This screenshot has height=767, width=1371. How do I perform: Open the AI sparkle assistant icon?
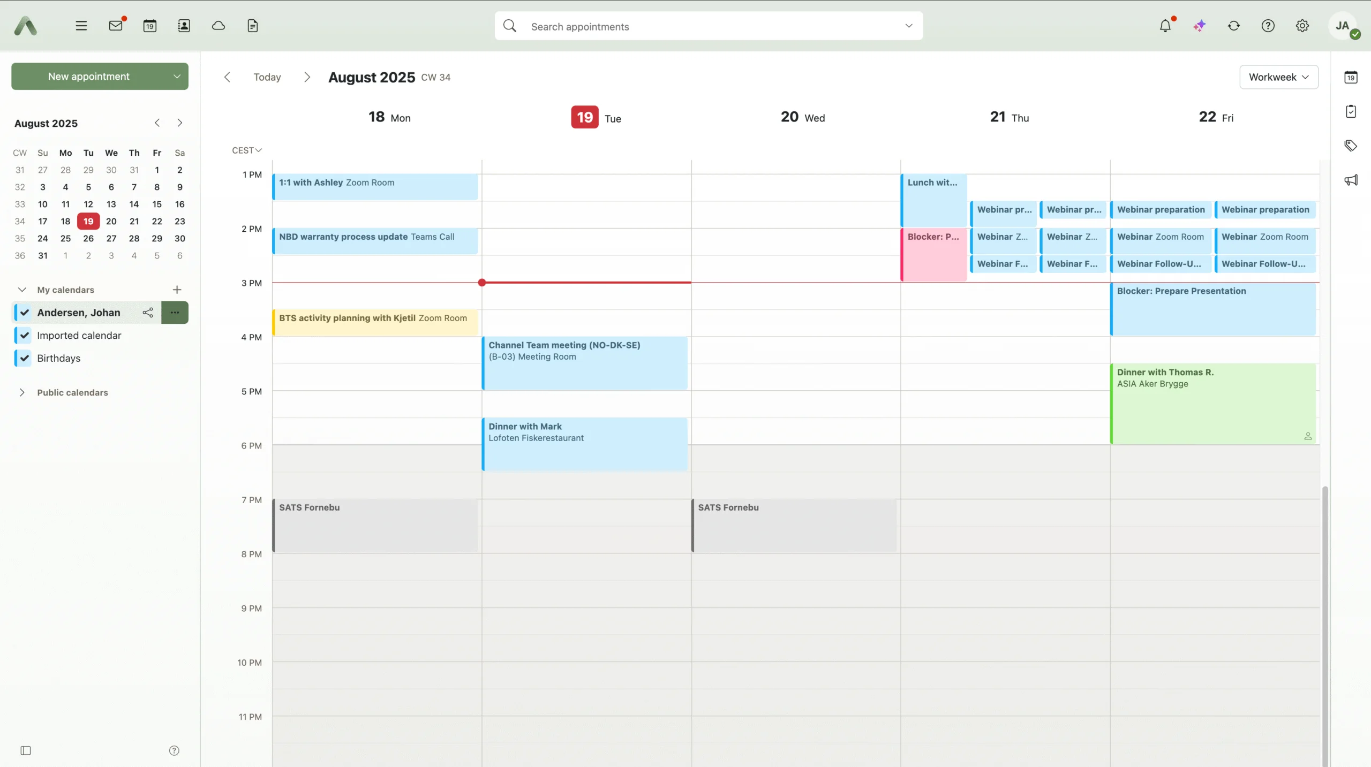(x=1200, y=26)
